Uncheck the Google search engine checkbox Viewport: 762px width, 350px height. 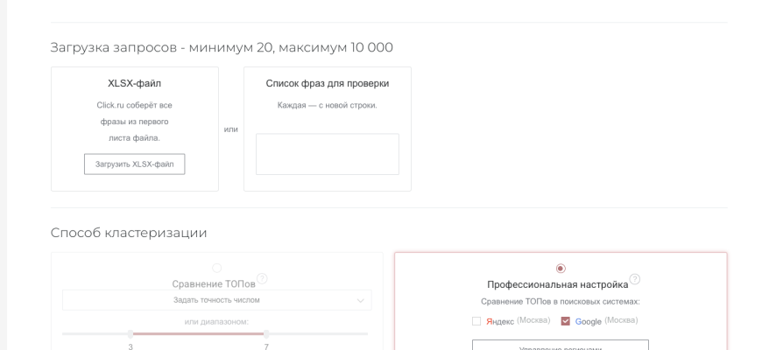point(565,321)
